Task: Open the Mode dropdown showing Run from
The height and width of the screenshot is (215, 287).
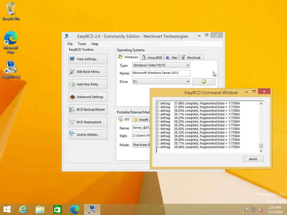Action: pyautogui.click(x=141, y=145)
